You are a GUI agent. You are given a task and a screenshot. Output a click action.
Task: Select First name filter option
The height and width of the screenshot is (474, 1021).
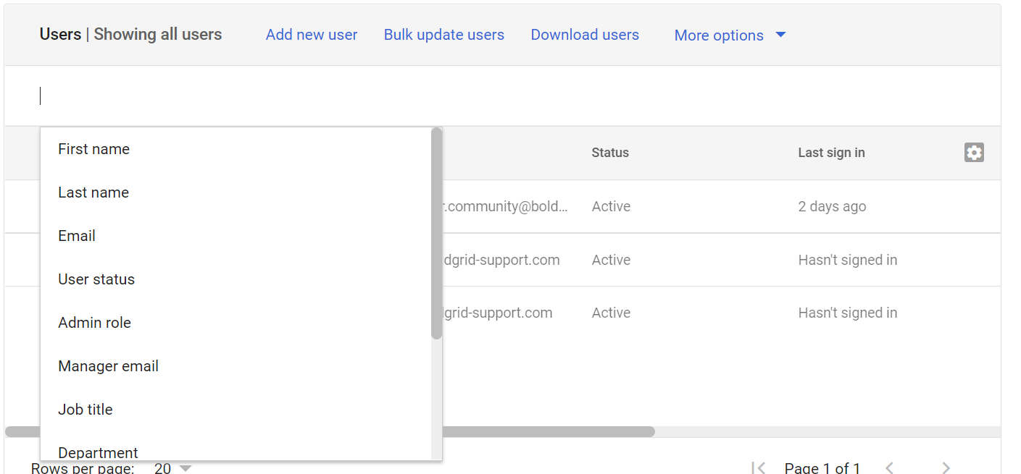point(94,149)
